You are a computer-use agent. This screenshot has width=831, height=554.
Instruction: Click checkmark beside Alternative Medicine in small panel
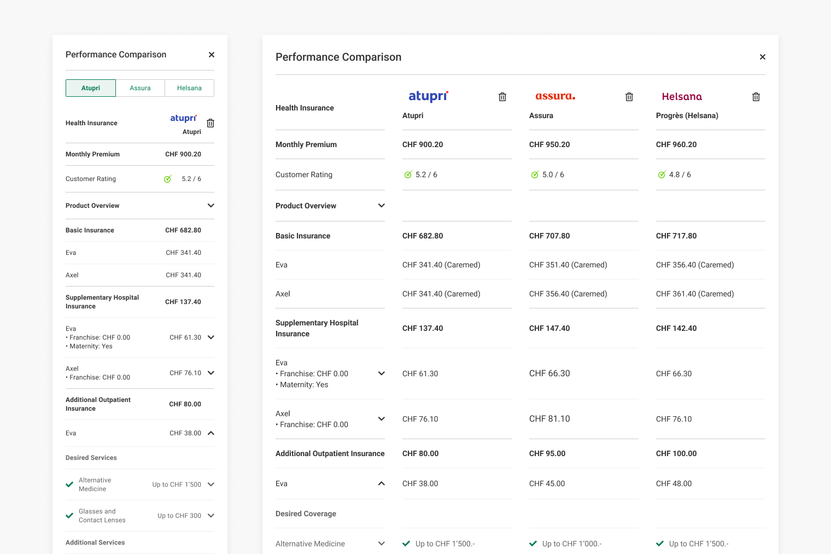(x=69, y=485)
